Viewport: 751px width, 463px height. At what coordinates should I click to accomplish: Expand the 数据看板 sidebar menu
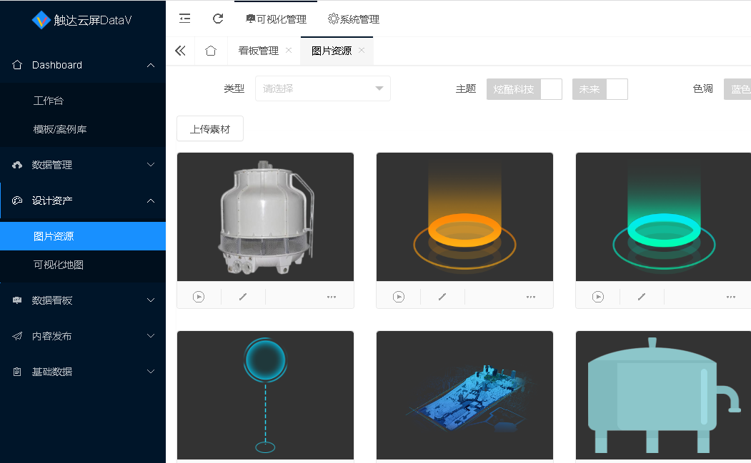click(x=83, y=300)
